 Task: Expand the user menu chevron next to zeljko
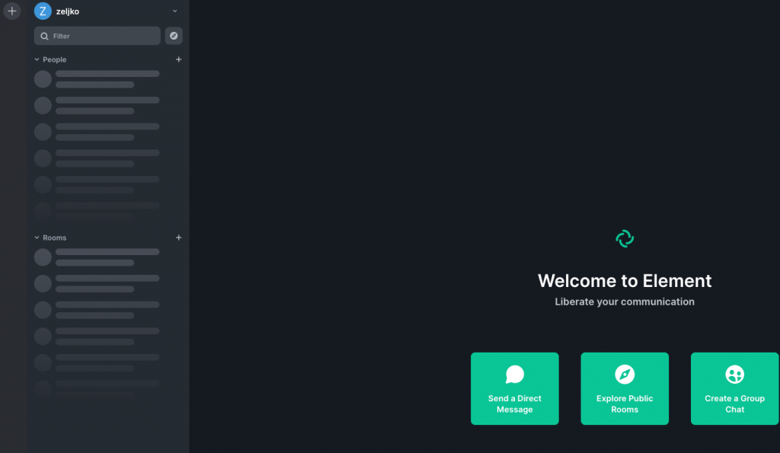point(174,11)
